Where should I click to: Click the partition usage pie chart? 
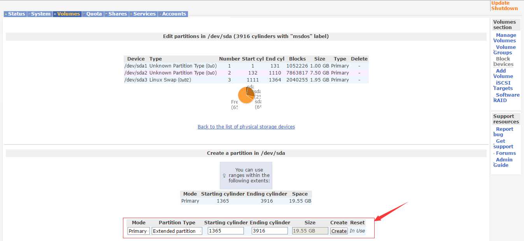[246, 95]
